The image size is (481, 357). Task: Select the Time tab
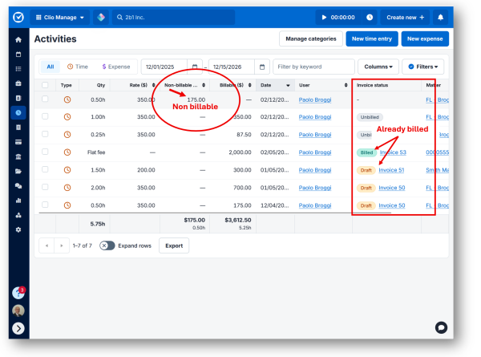(78, 67)
